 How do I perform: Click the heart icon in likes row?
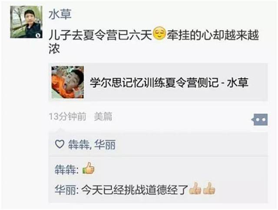[60, 144]
